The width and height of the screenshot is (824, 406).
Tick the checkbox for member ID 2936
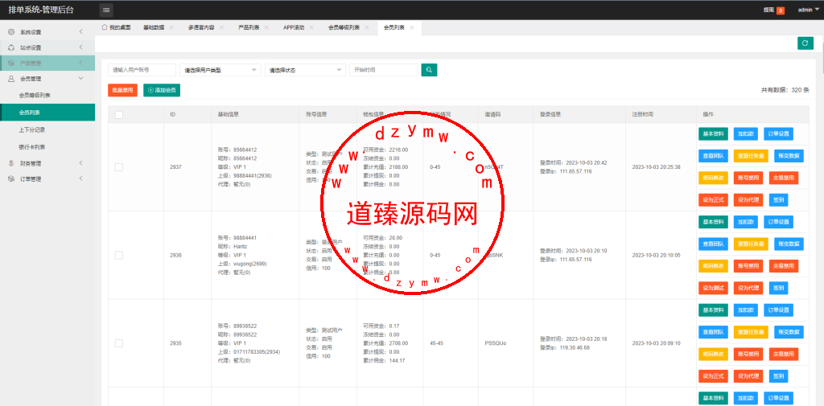pos(119,256)
